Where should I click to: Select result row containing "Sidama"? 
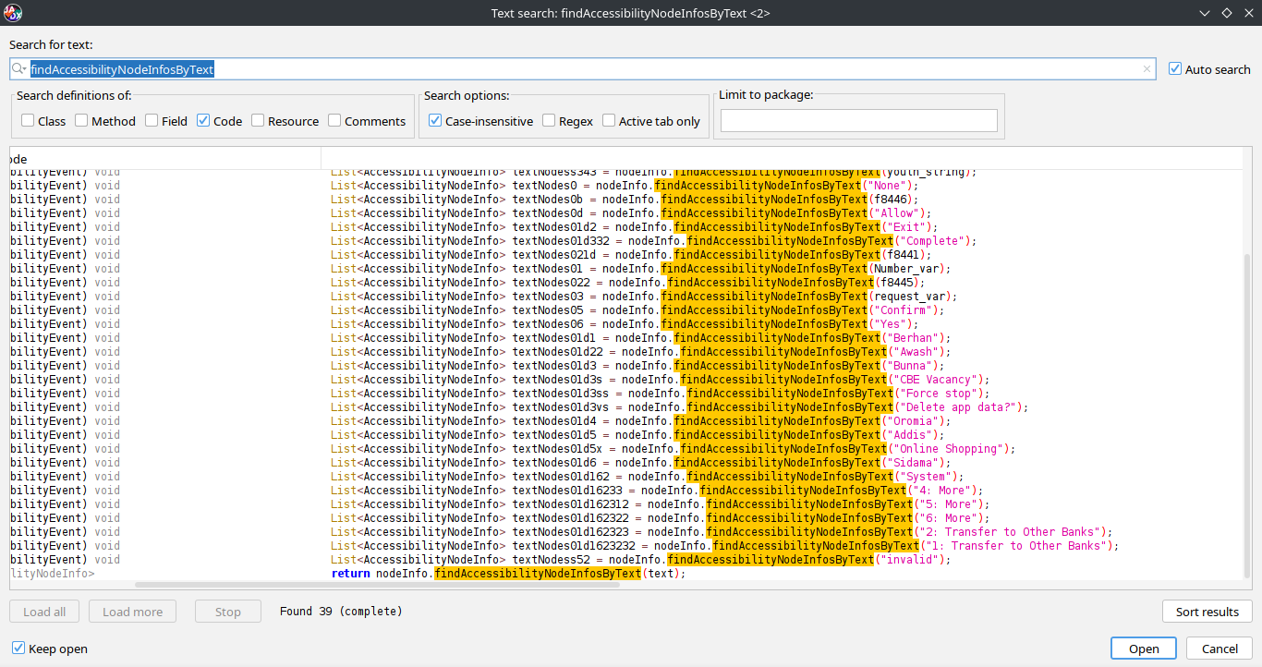626,462
